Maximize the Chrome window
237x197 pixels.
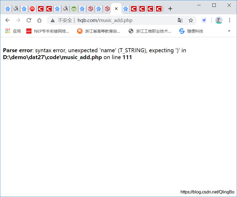coord(214,5)
